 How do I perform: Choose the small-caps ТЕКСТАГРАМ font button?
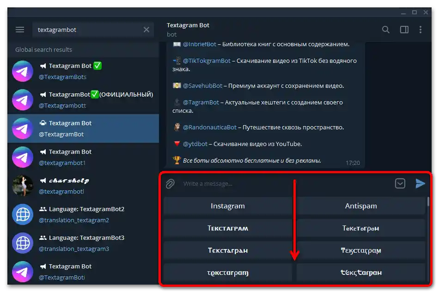[228, 228]
